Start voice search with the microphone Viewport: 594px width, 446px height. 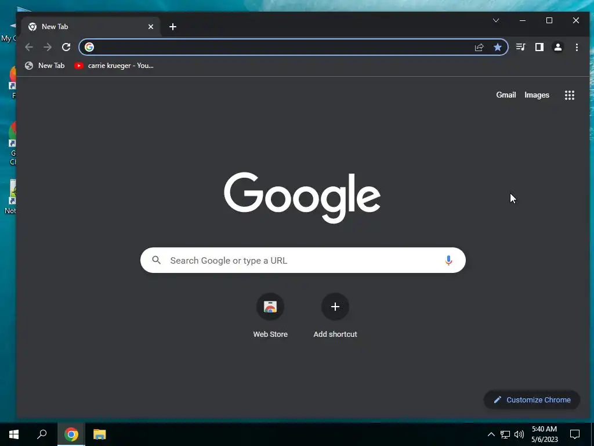(448, 260)
